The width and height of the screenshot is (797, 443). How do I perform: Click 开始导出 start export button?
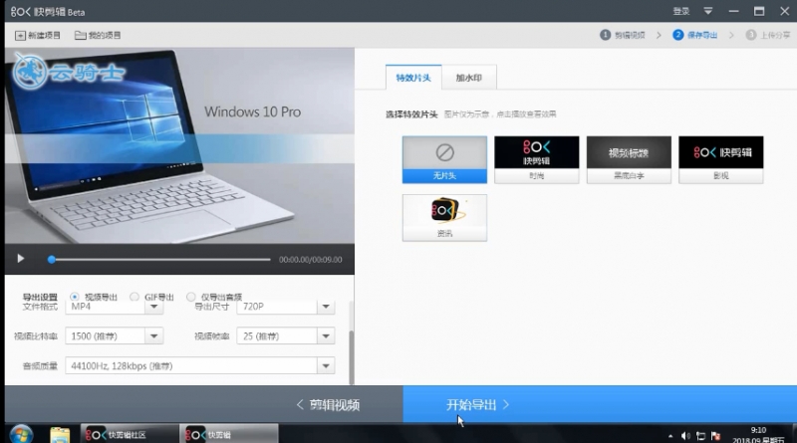pyautogui.click(x=478, y=404)
